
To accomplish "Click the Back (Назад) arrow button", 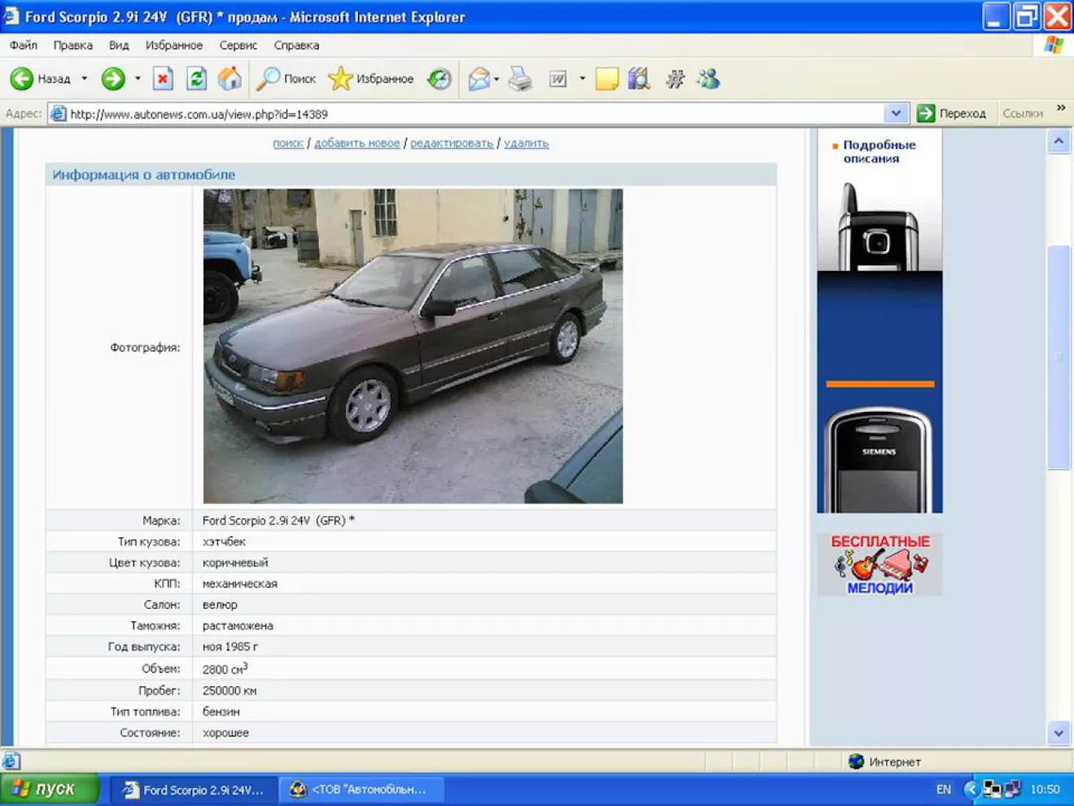I will [40, 79].
